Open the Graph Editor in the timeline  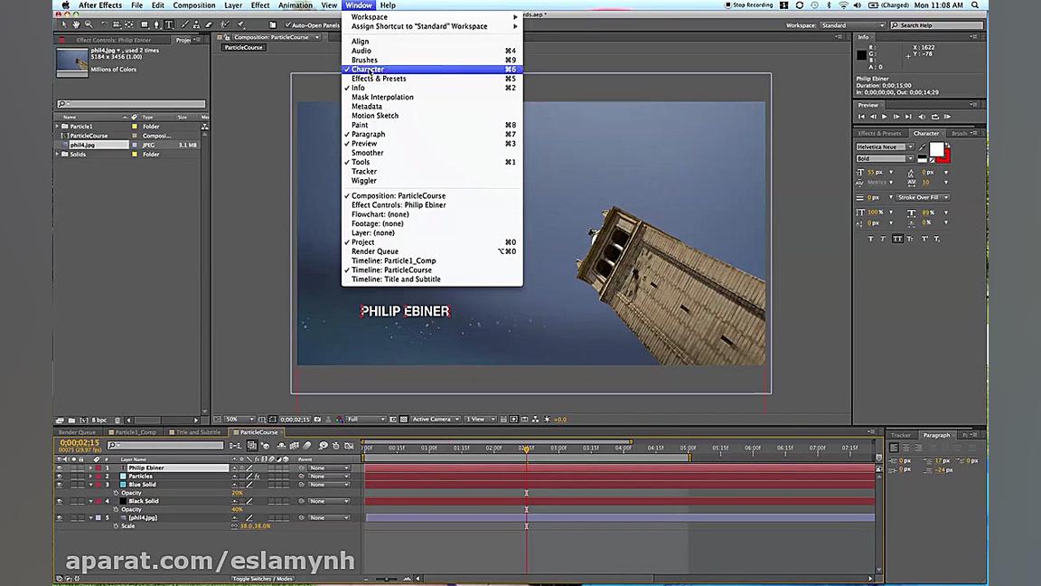347,445
